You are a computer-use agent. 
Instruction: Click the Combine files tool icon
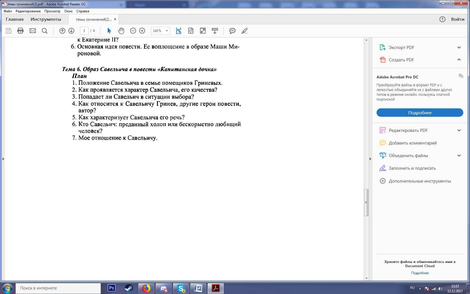point(382,155)
